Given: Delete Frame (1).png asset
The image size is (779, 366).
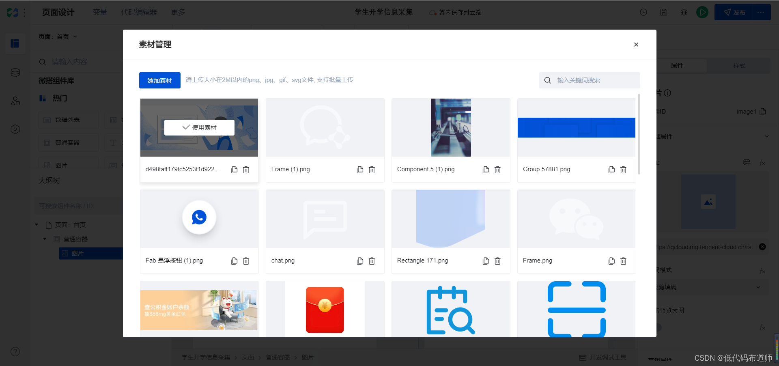Looking at the screenshot, I should [372, 170].
